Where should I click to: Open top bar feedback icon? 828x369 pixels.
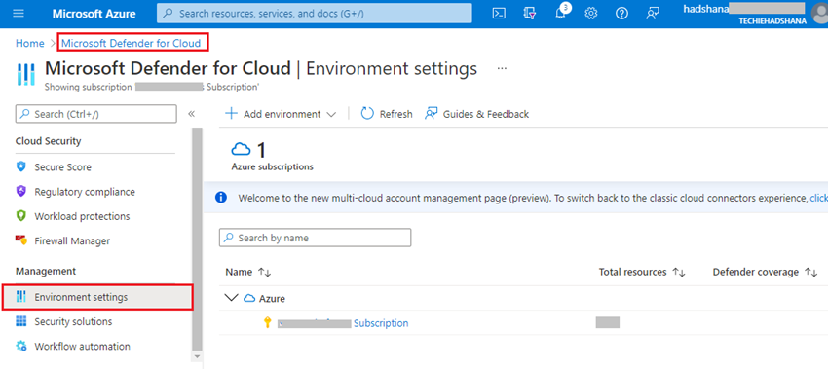653,14
